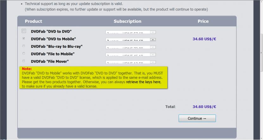The height and width of the screenshot is (140, 263).
Task: Click the page vertical scrollbar thumb
Action: (261, 53)
